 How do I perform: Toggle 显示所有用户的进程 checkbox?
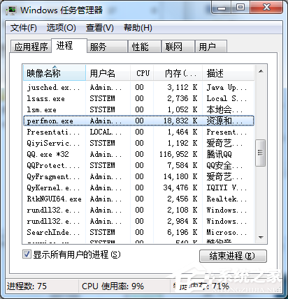27,254
